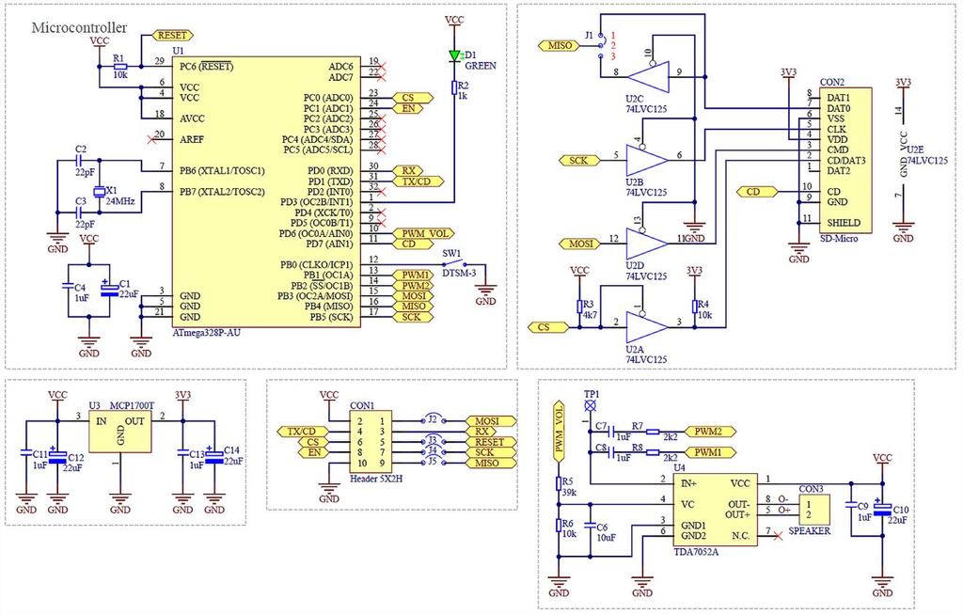The width and height of the screenshot is (963, 614).
Task: Select capacitor C7 1uF
Action: (611, 432)
